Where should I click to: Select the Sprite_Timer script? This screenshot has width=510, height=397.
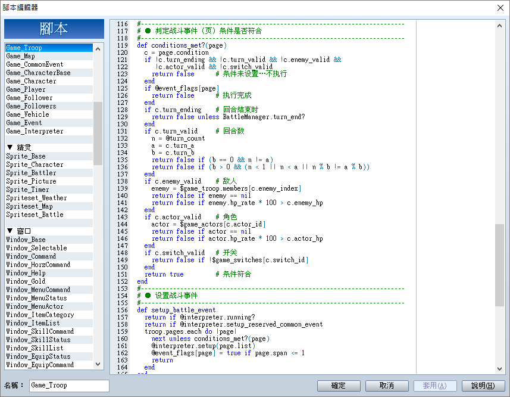pos(49,190)
